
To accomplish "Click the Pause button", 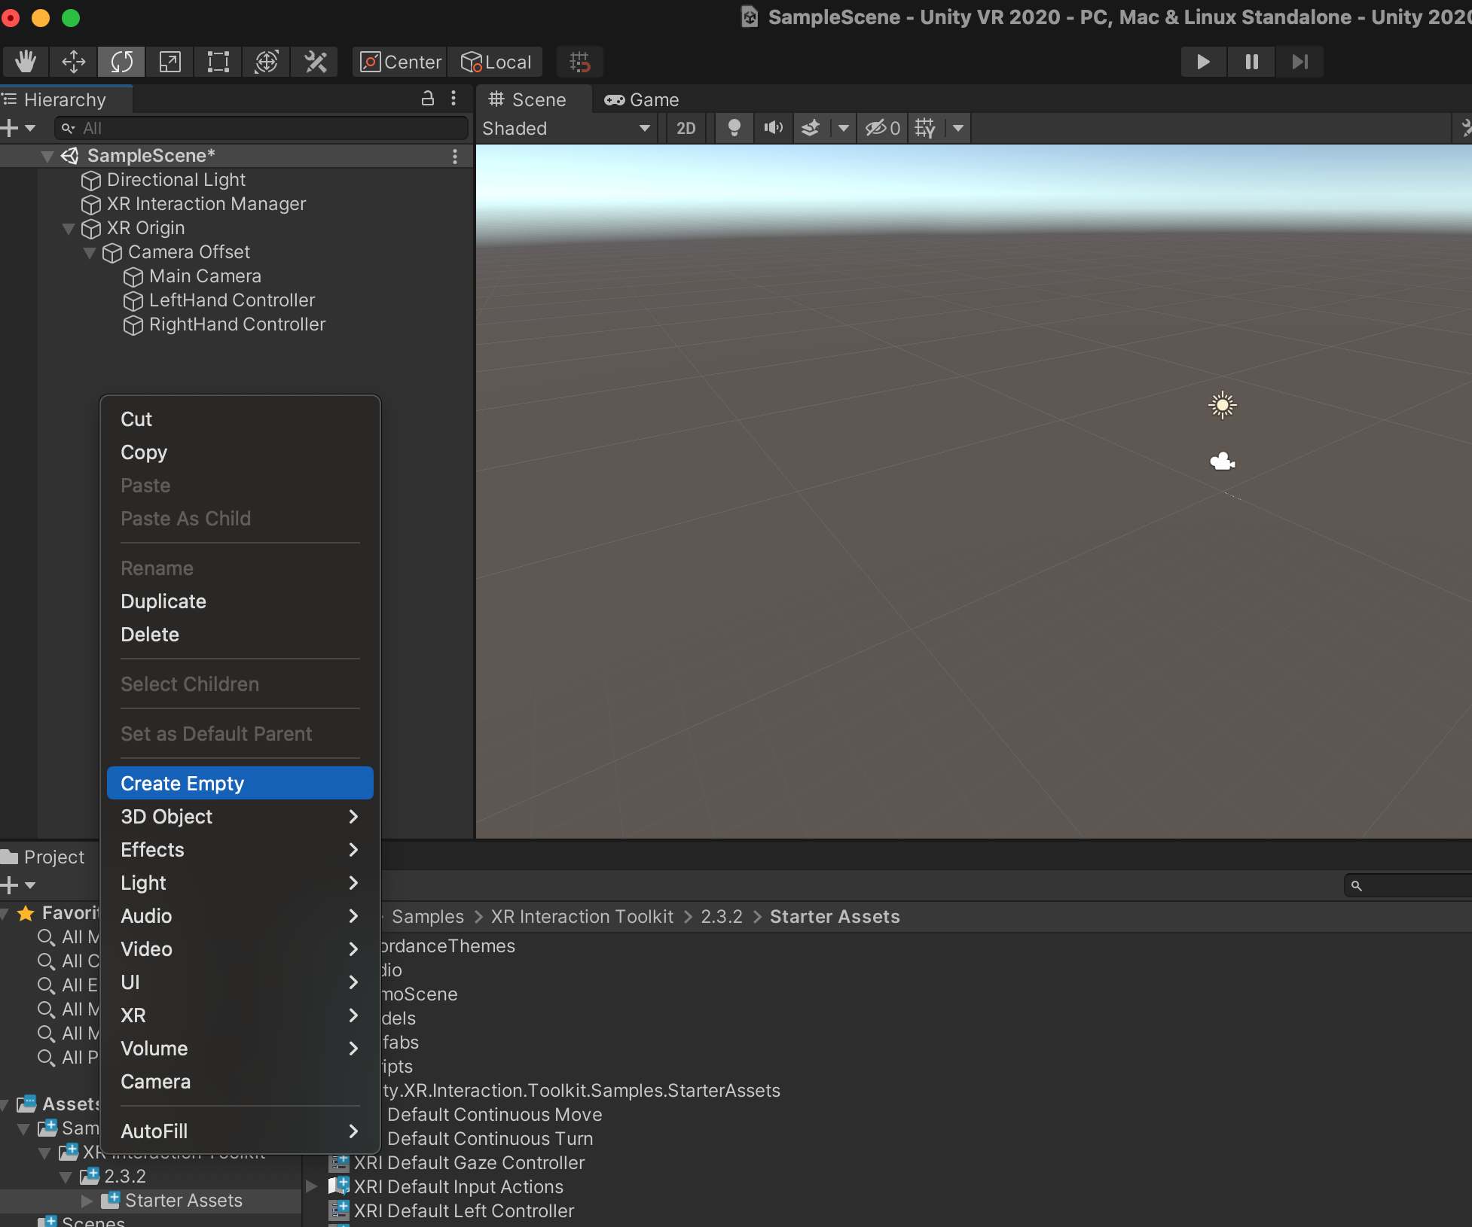I will [1251, 62].
